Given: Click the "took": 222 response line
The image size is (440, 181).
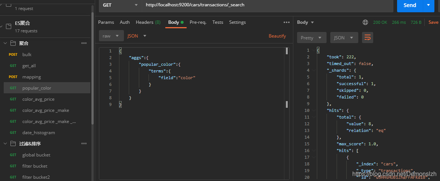Looking at the screenshot, I should point(341,57).
